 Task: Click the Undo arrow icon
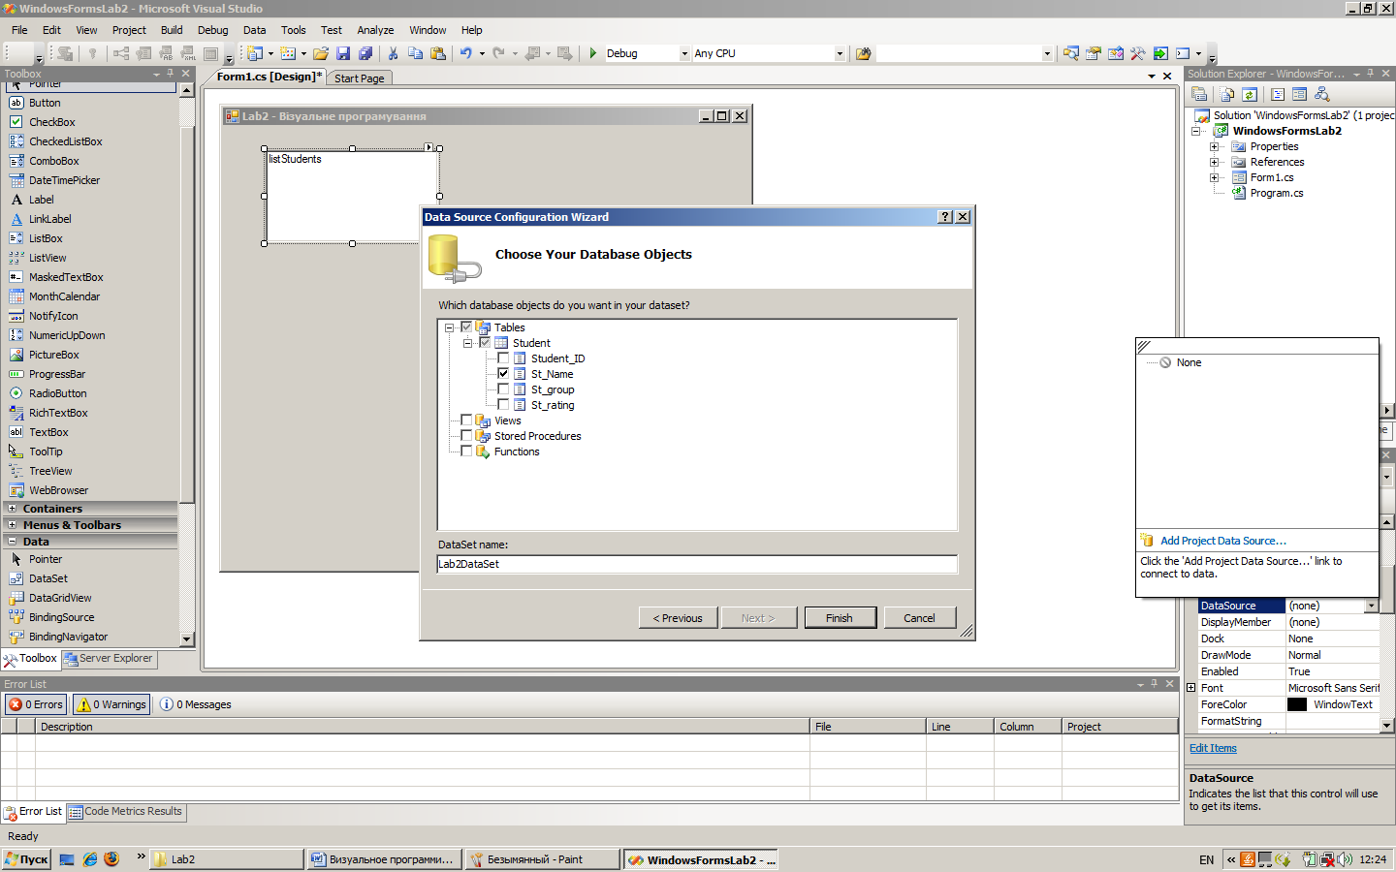[x=466, y=53]
